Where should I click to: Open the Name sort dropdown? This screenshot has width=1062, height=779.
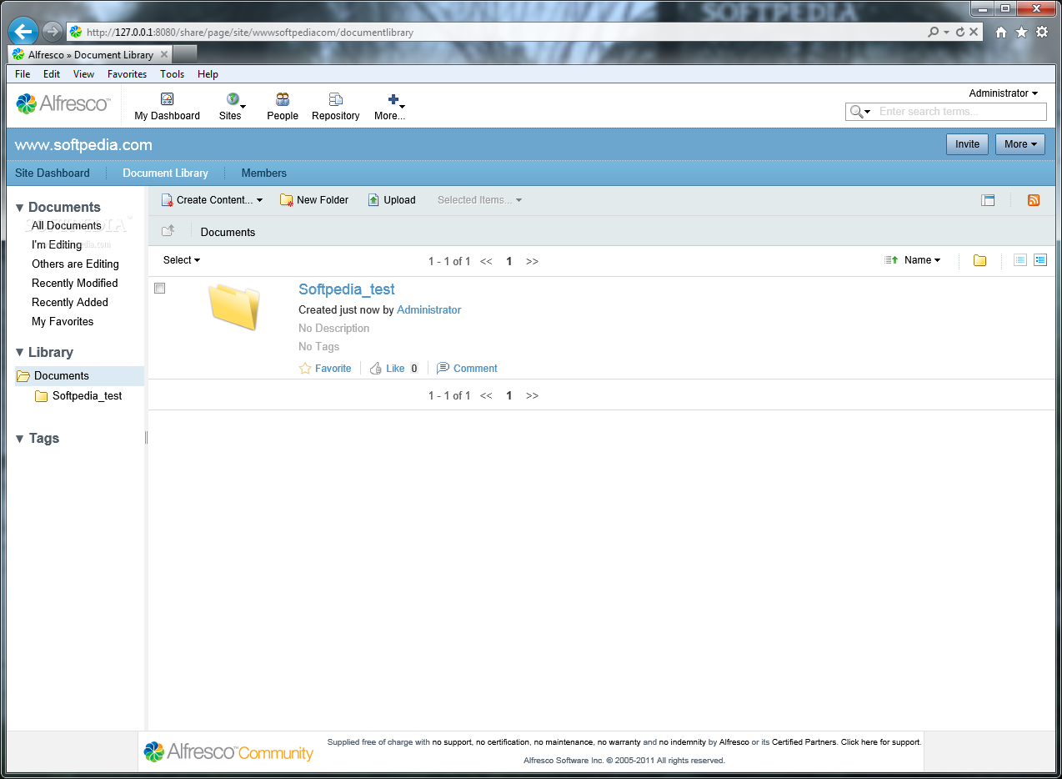point(922,260)
